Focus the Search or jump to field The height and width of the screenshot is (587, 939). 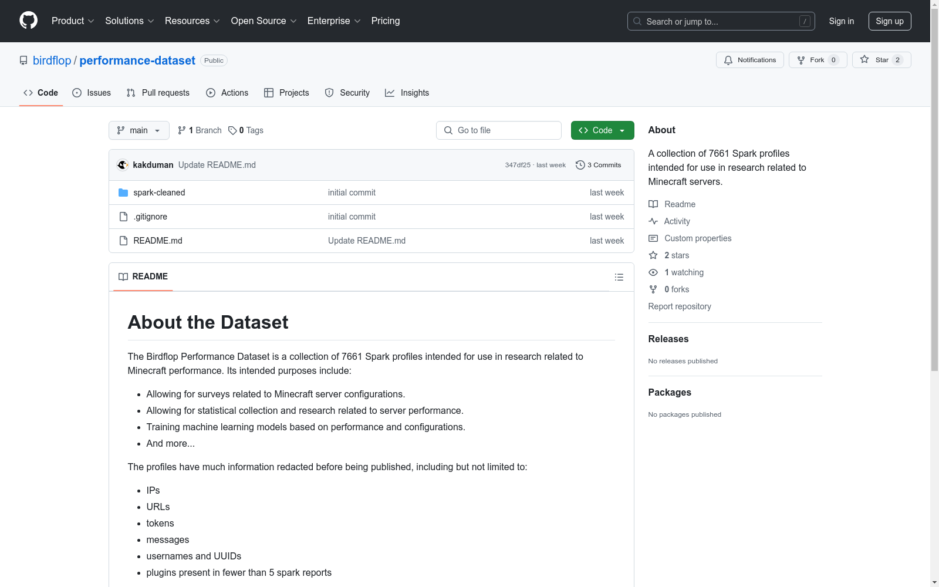click(x=721, y=21)
